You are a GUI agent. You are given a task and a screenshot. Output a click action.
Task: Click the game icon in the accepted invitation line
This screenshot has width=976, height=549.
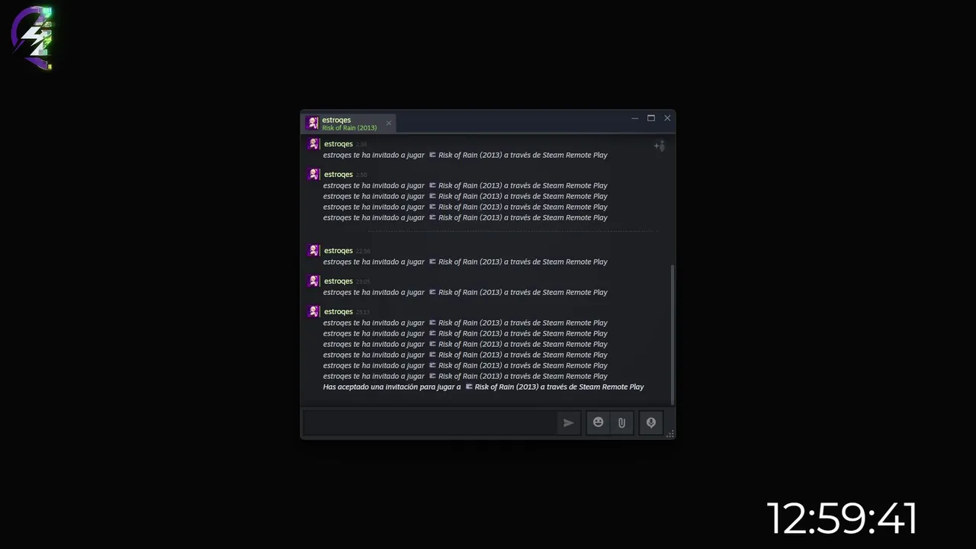click(469, 387)
